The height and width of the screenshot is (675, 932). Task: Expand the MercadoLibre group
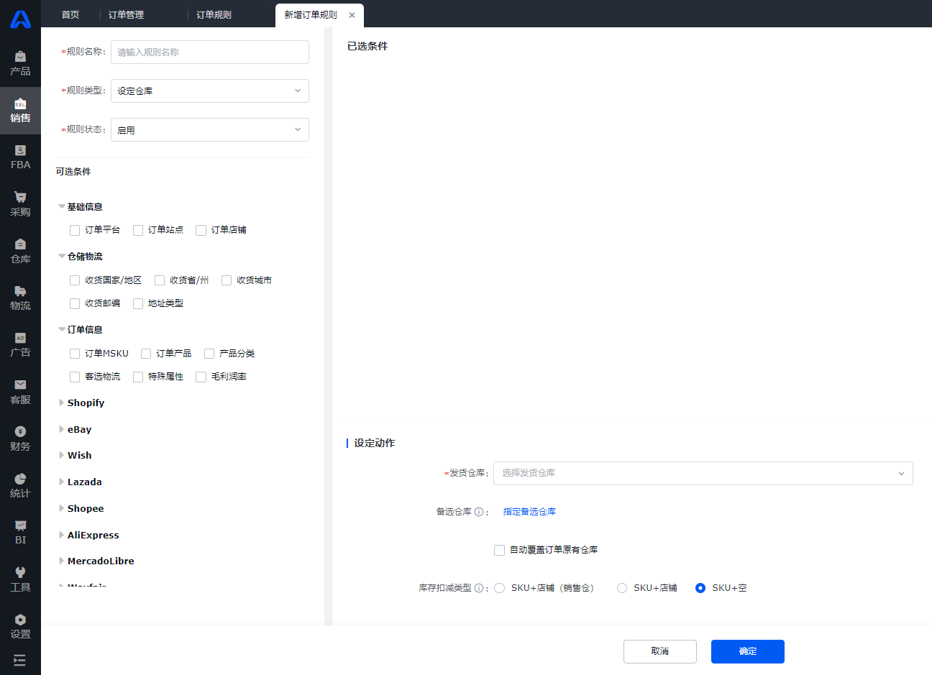[x=62, y=561]
